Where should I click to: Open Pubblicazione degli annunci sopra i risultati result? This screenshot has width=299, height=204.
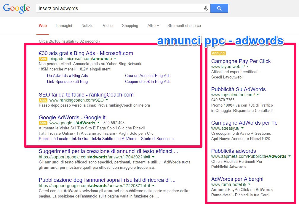[x=107, y=180]
